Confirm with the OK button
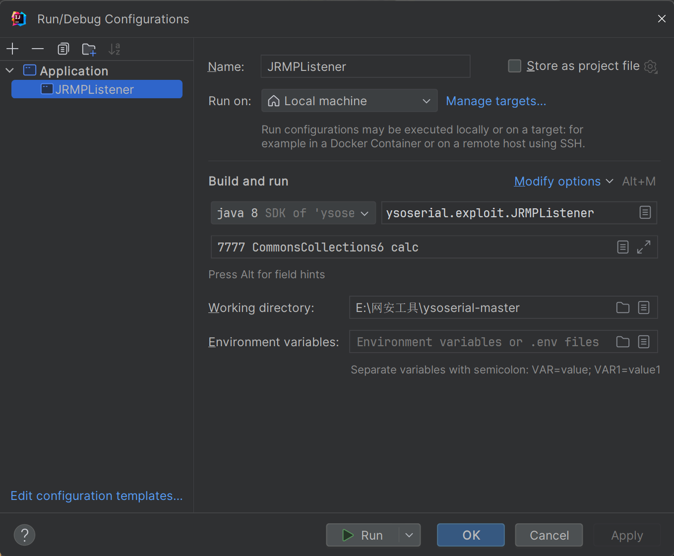 coord(471,535)
